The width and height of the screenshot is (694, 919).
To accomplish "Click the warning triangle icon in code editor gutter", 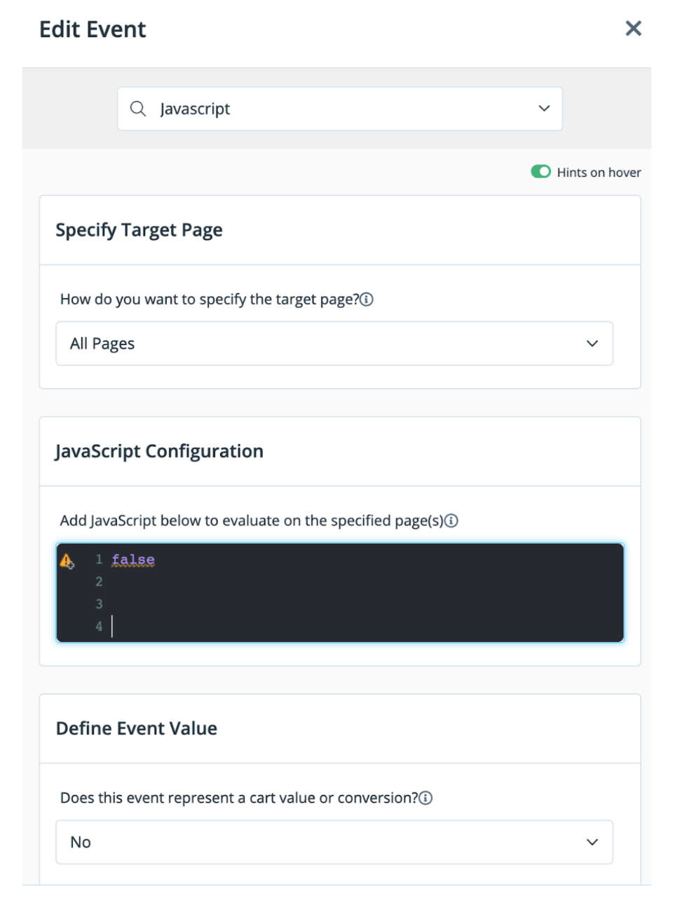I will (67, 561).
